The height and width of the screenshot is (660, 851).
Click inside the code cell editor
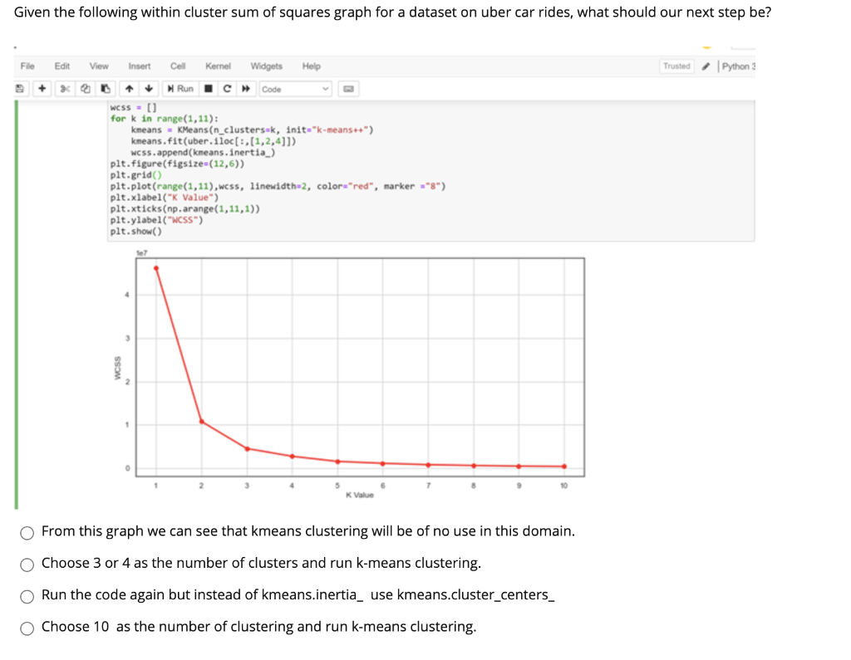430,169
